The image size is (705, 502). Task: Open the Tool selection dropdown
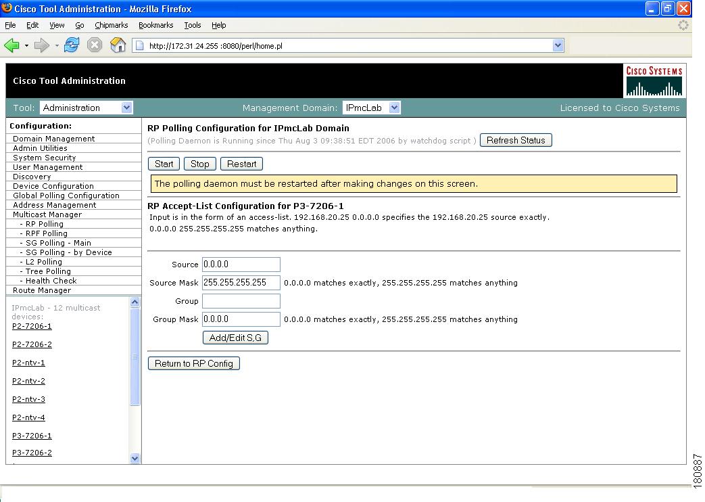(x=86, y=108)
